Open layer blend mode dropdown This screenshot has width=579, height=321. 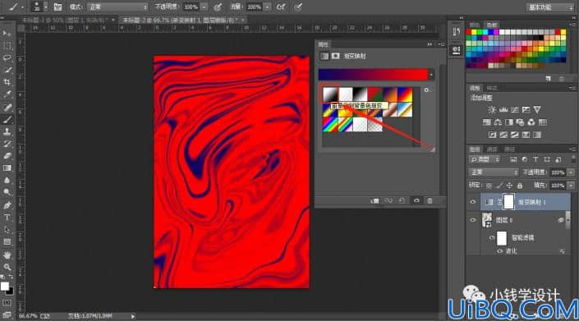click(x=494, y=172)
